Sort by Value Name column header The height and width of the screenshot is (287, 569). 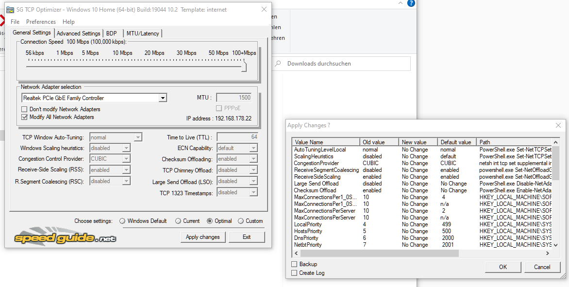click(326, 142)
